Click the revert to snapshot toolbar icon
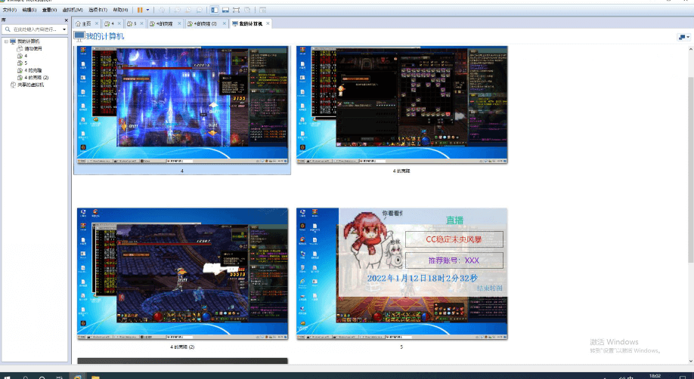694x379 pixels. 188,10
